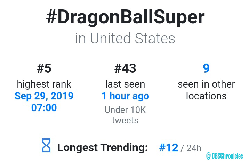Click the 'locations' label text
The image size is (249, 163).
click(206, 96)
